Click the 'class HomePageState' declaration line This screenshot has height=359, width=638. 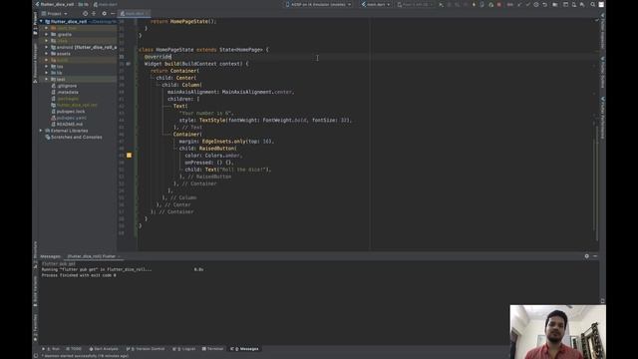pos(203,50)
